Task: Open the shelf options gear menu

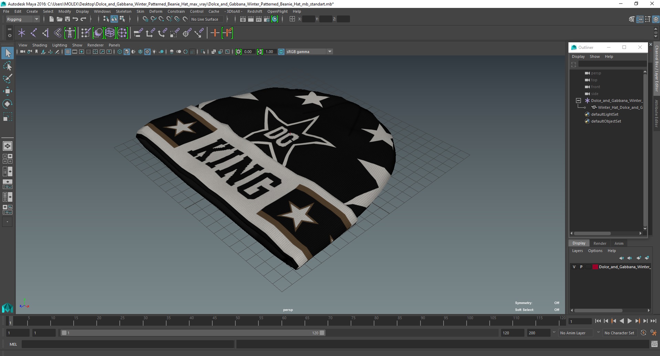Action: (9, 35)
